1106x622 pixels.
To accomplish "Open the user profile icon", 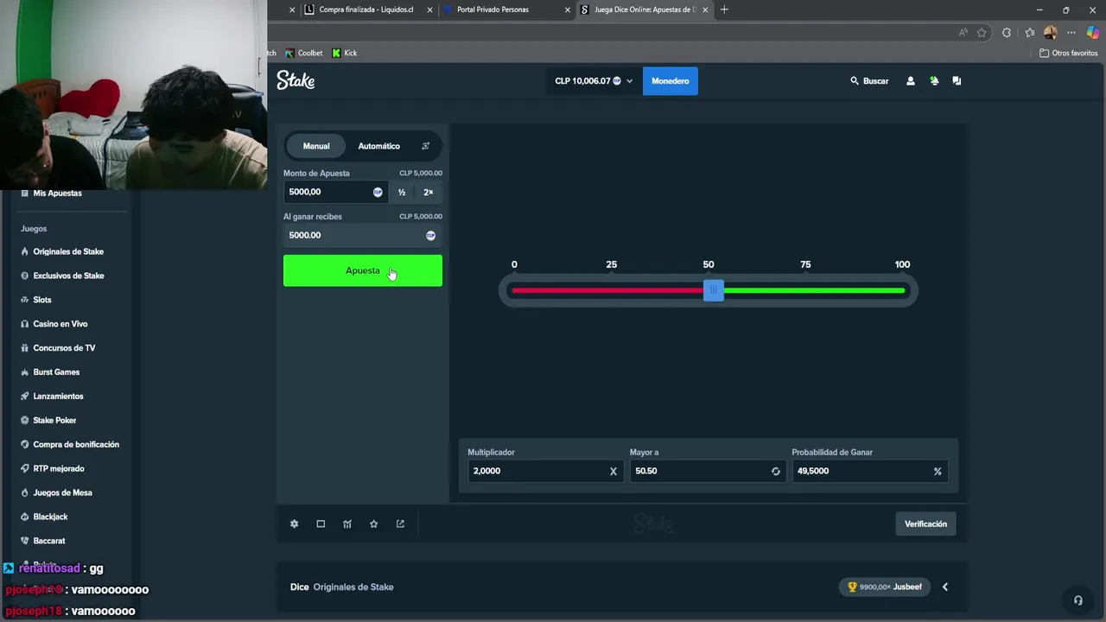I will tap(910, 80).
